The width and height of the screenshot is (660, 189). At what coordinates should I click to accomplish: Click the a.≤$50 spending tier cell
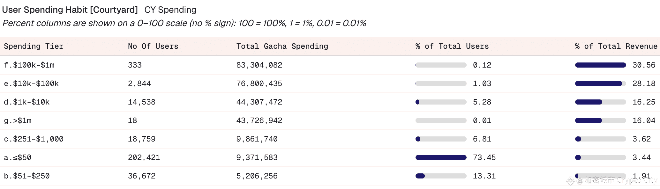click(x=18, y=157)
